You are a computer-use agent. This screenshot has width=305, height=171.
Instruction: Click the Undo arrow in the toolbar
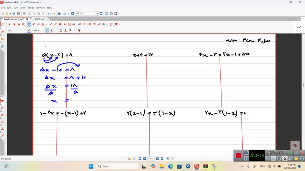click(49, 13)
